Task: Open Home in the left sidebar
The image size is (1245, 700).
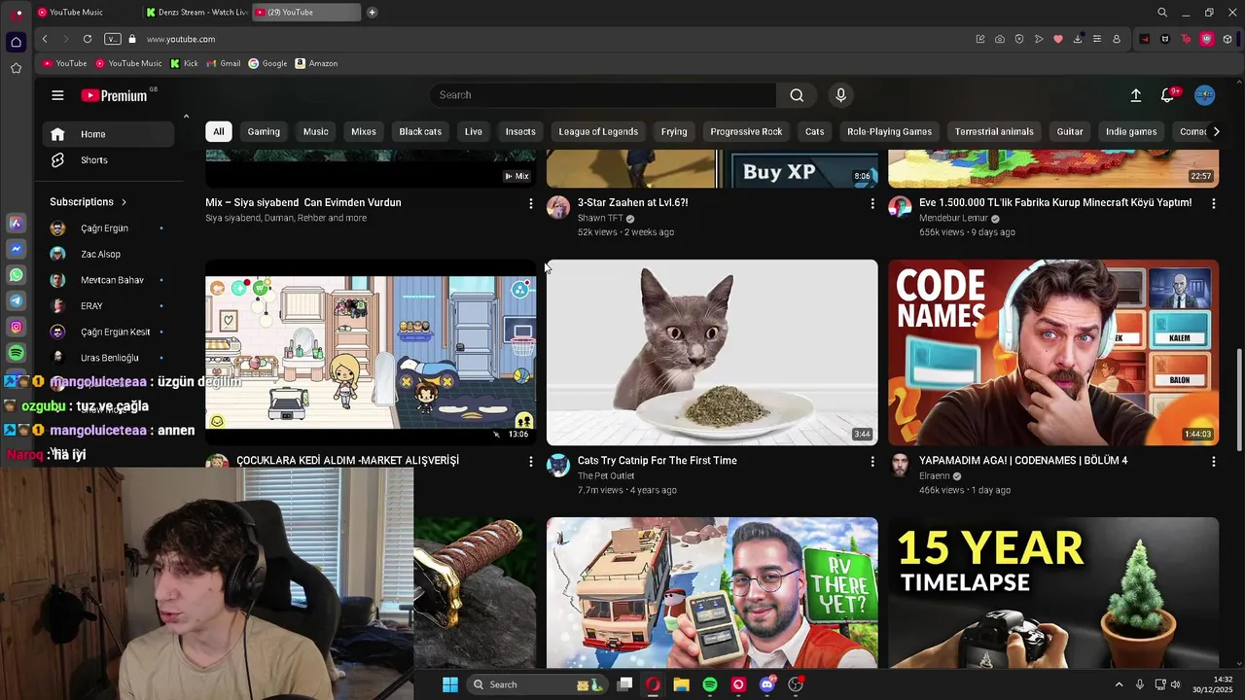Action: (x=107, y=134)
